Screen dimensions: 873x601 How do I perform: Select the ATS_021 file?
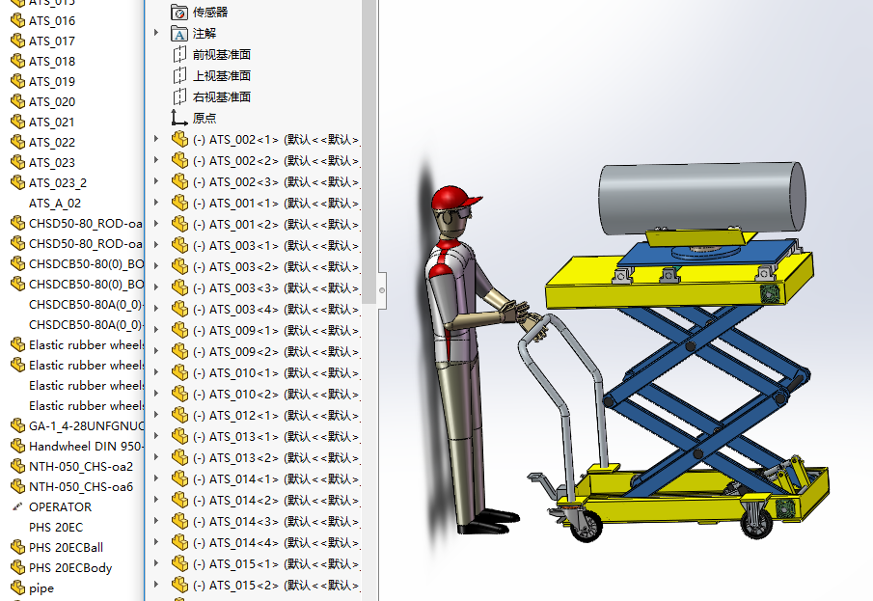(52, 122)
